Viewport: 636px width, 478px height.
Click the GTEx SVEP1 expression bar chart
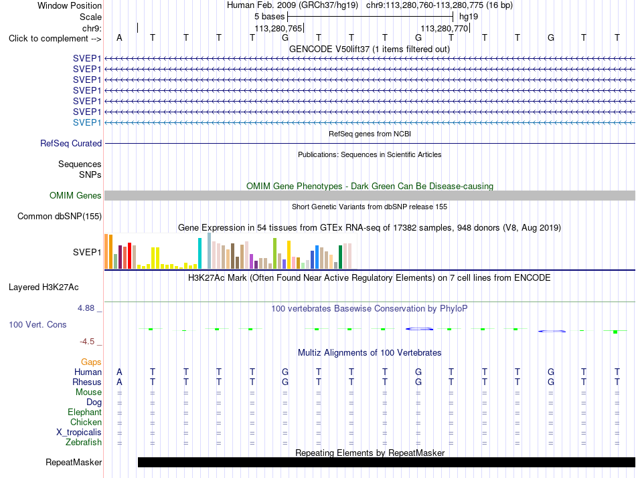[x=228, y=251]
